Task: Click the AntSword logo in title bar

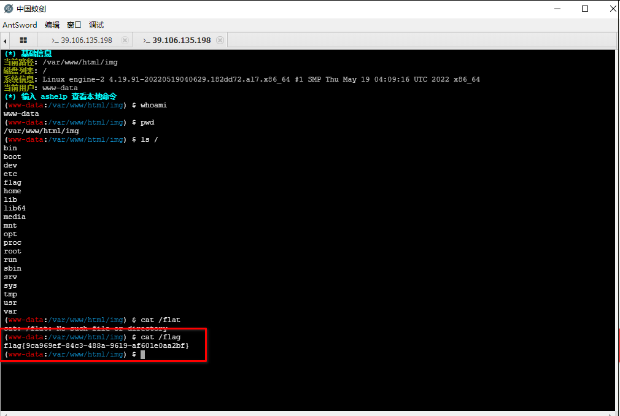Action: click(9, 9)
